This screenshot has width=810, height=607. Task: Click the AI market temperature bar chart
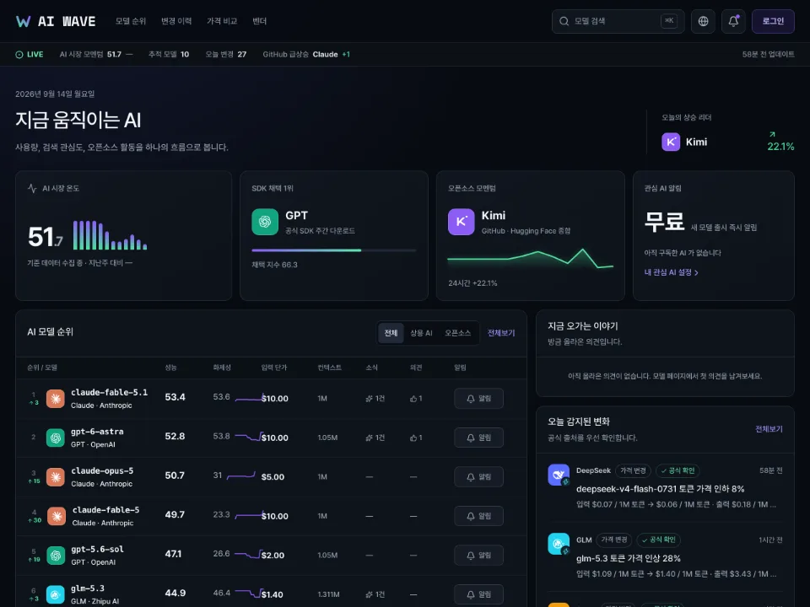[x=110, y=235]
